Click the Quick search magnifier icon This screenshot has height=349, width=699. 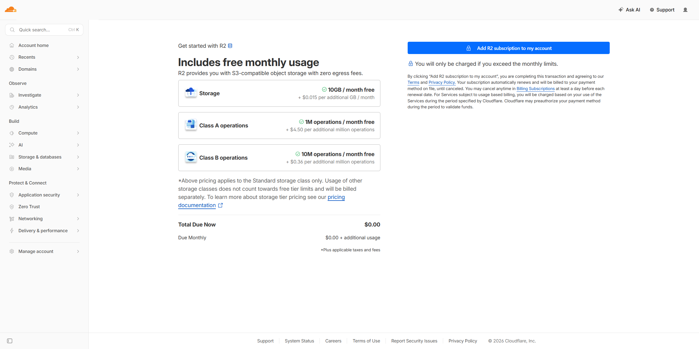pos(12,30)
